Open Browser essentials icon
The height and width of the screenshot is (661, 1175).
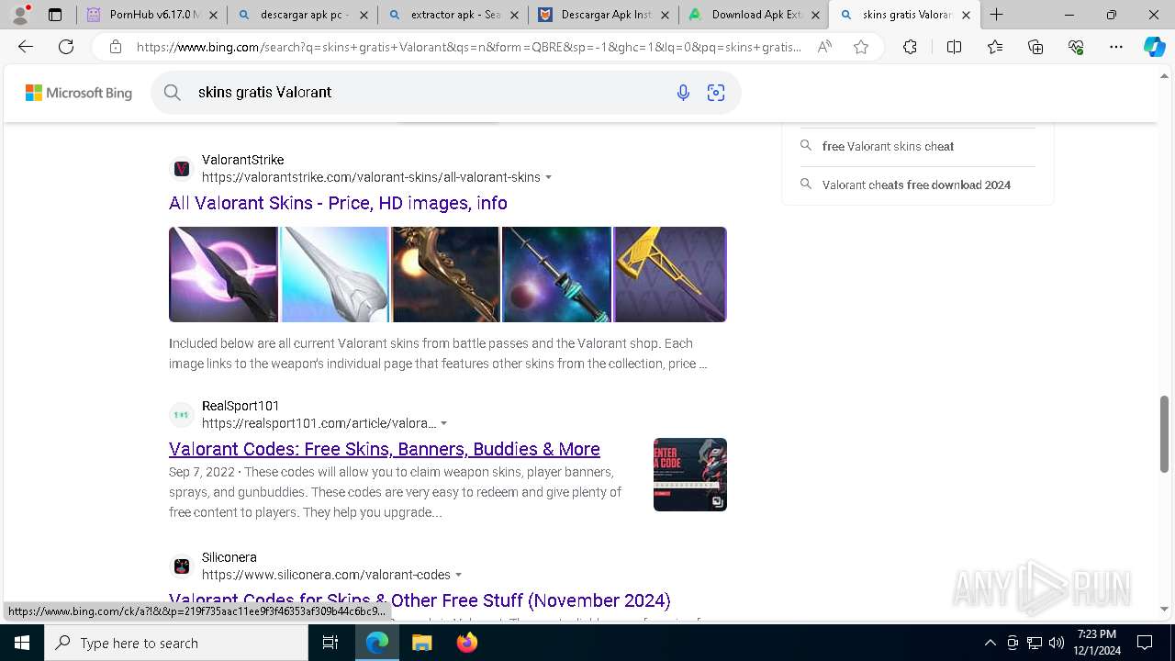pyautogui.click(x=1076, y=47)
